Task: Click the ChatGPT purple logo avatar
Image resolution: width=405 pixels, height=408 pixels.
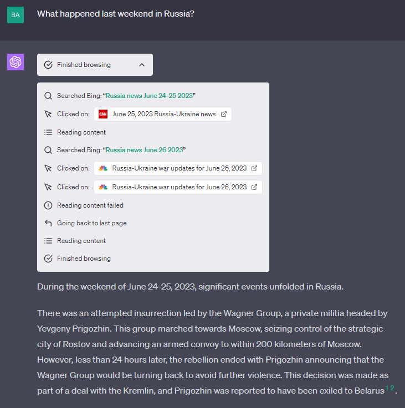Action: pos(16,62)
